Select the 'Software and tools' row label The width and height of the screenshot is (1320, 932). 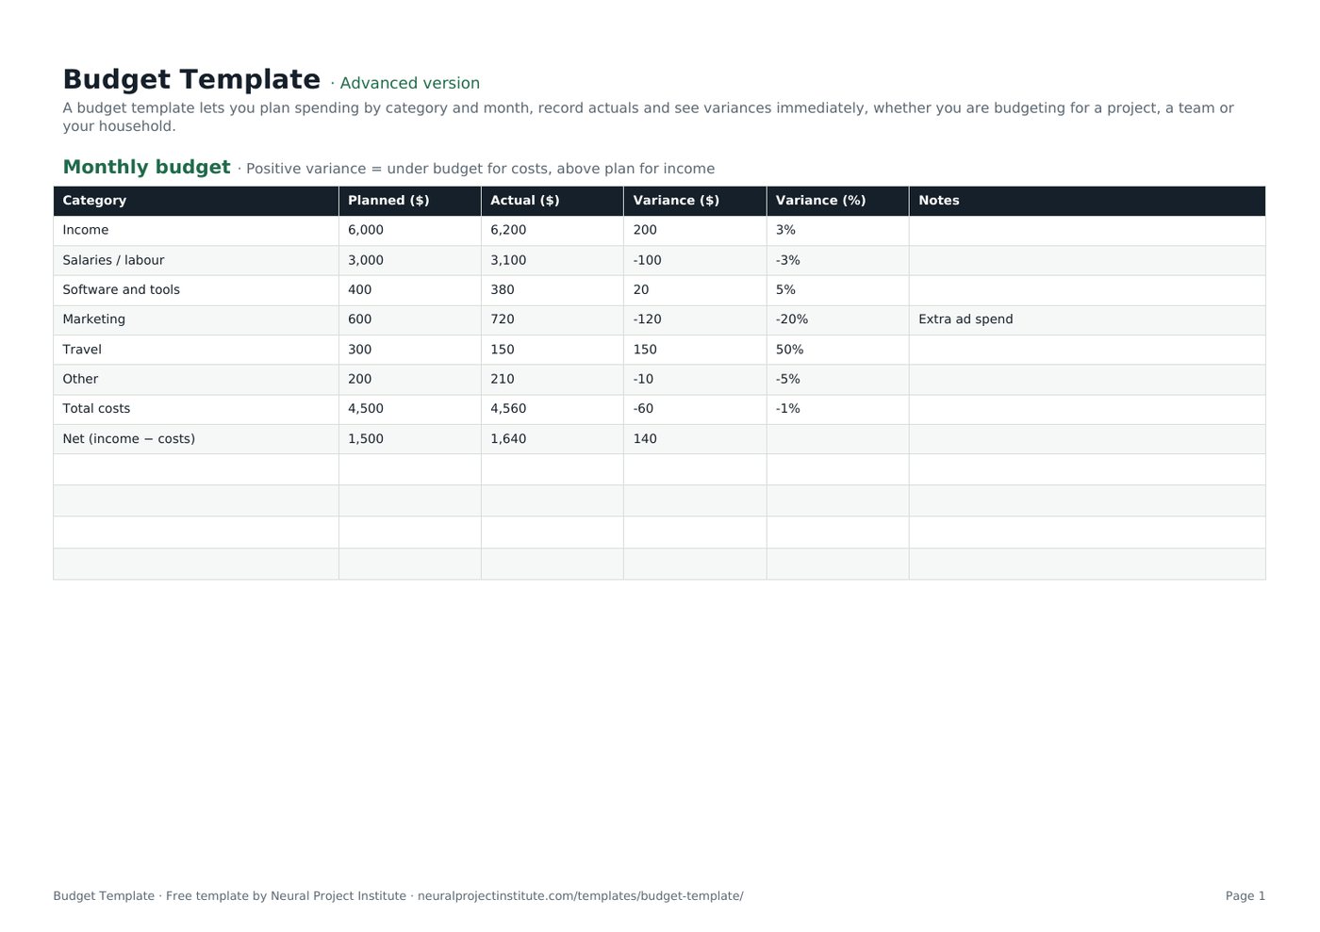(x=121, y=290)
